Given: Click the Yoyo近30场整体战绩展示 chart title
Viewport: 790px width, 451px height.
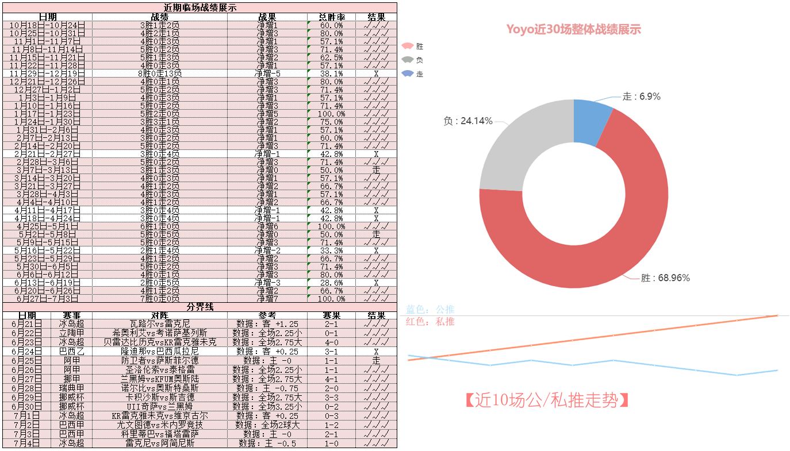Looking at the screenshot, I should (573, 29).
